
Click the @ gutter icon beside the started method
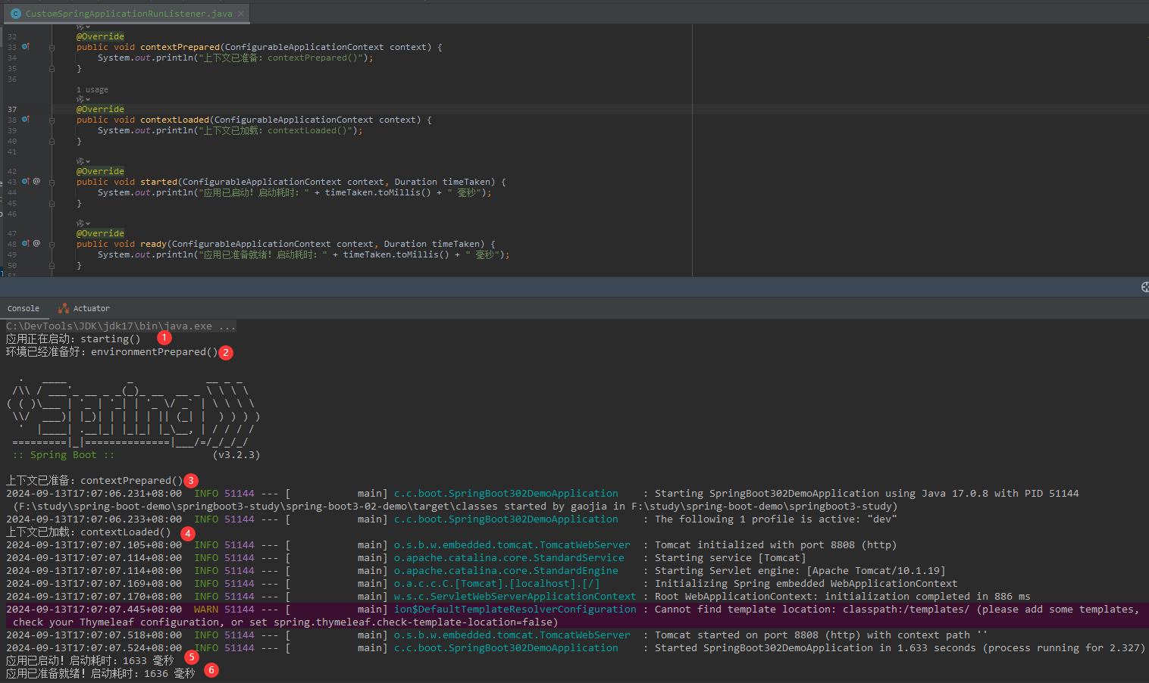coord(36,182)
